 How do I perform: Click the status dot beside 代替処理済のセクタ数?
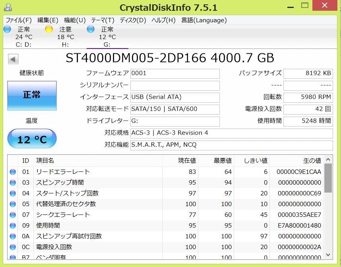pos(12,204)
